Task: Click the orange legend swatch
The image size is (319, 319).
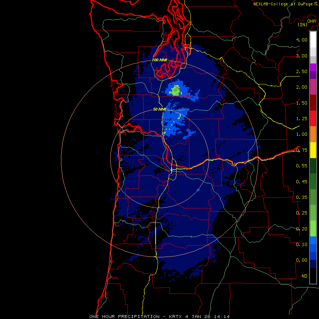Action: [313, 134]
